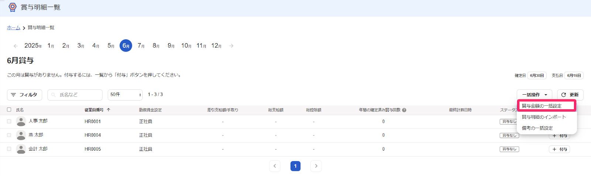Click the 1 - 3 / 3 record count

(x=156, y=95)
